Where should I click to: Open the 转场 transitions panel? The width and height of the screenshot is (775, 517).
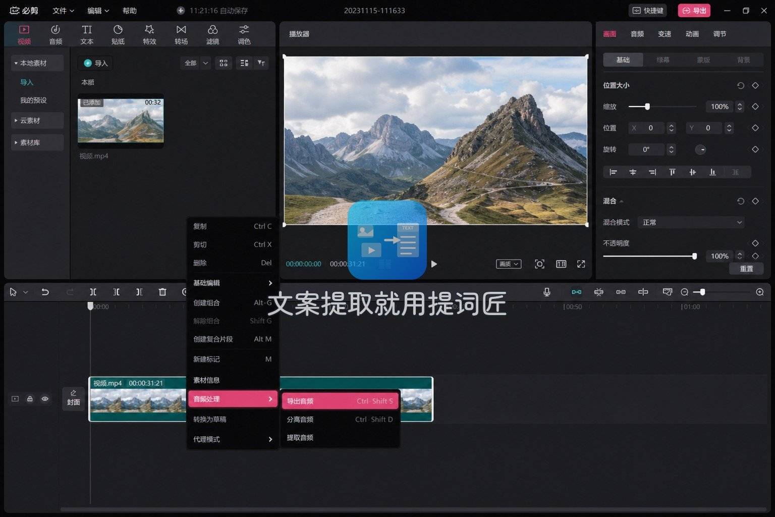click(181, 34)
